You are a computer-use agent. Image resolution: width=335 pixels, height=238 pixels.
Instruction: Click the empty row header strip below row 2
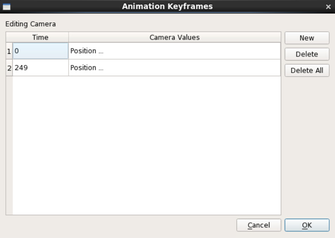pyautogui.click(x=9, y=145)
